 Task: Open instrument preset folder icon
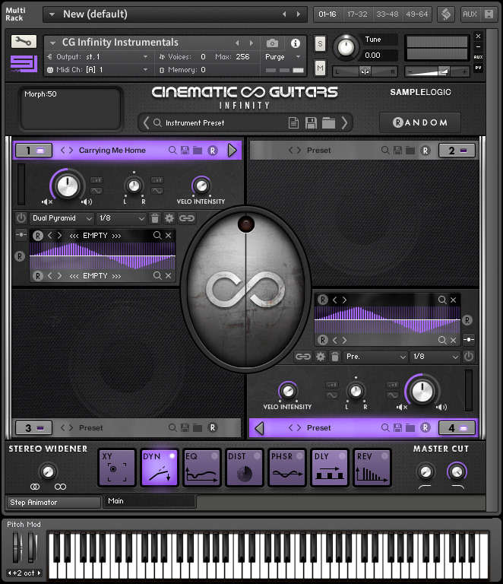328,122
